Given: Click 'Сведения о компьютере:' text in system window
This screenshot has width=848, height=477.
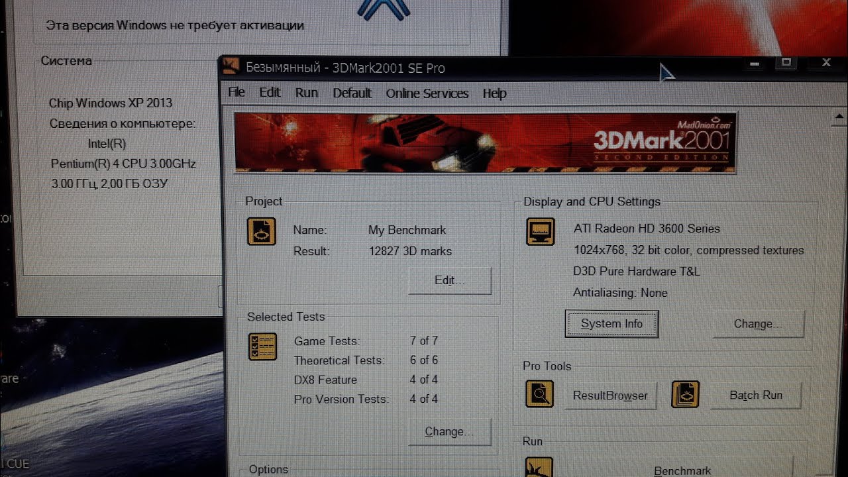Looking at the screenshot, I should pyautogui.click(x=123, y=124).
